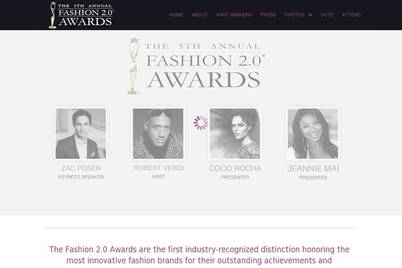Click the Host label under Robert Verdi
This screenshot has height=268, width=402.
coord(159,177)
